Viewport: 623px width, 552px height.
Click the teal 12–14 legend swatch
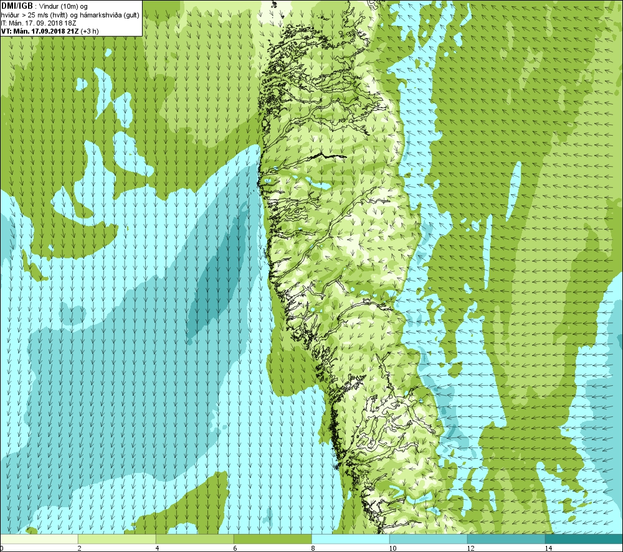(506, 539)
